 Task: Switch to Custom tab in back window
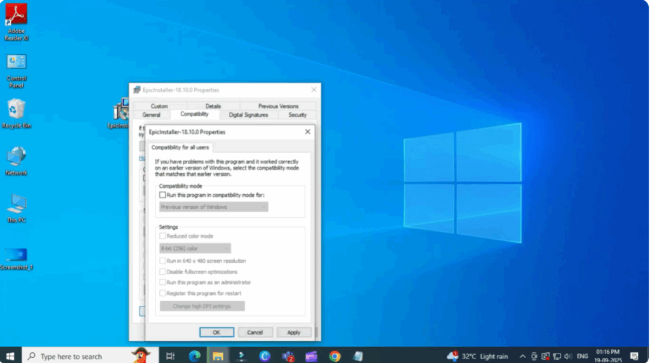pyautogui.click(x=159, y=106)
